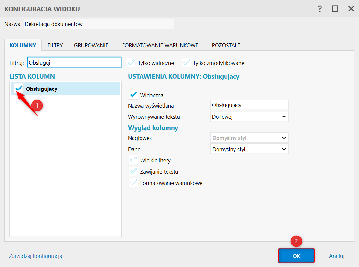
Task: Click the Nazwa field with Dekretacja dokumentów
Action: coord(99,24)
